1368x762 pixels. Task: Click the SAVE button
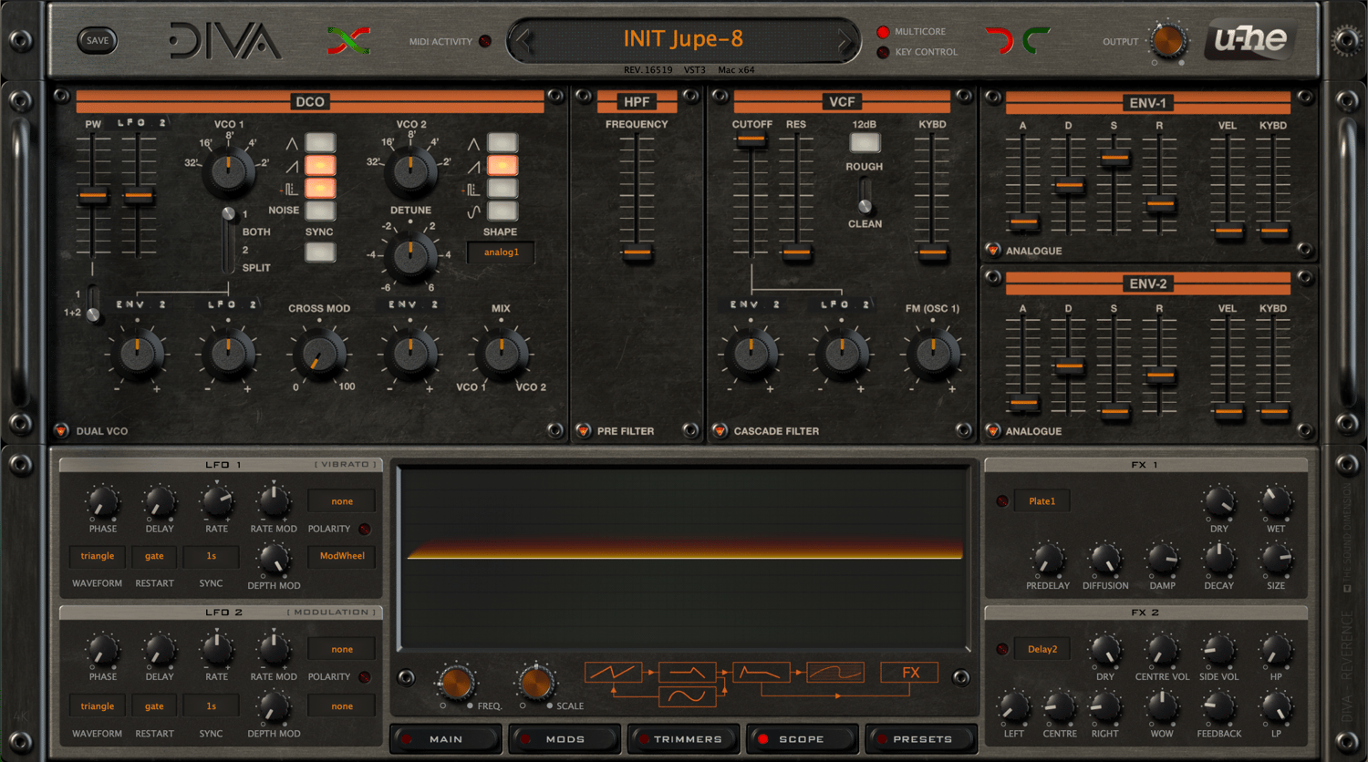tap(97, 40)
